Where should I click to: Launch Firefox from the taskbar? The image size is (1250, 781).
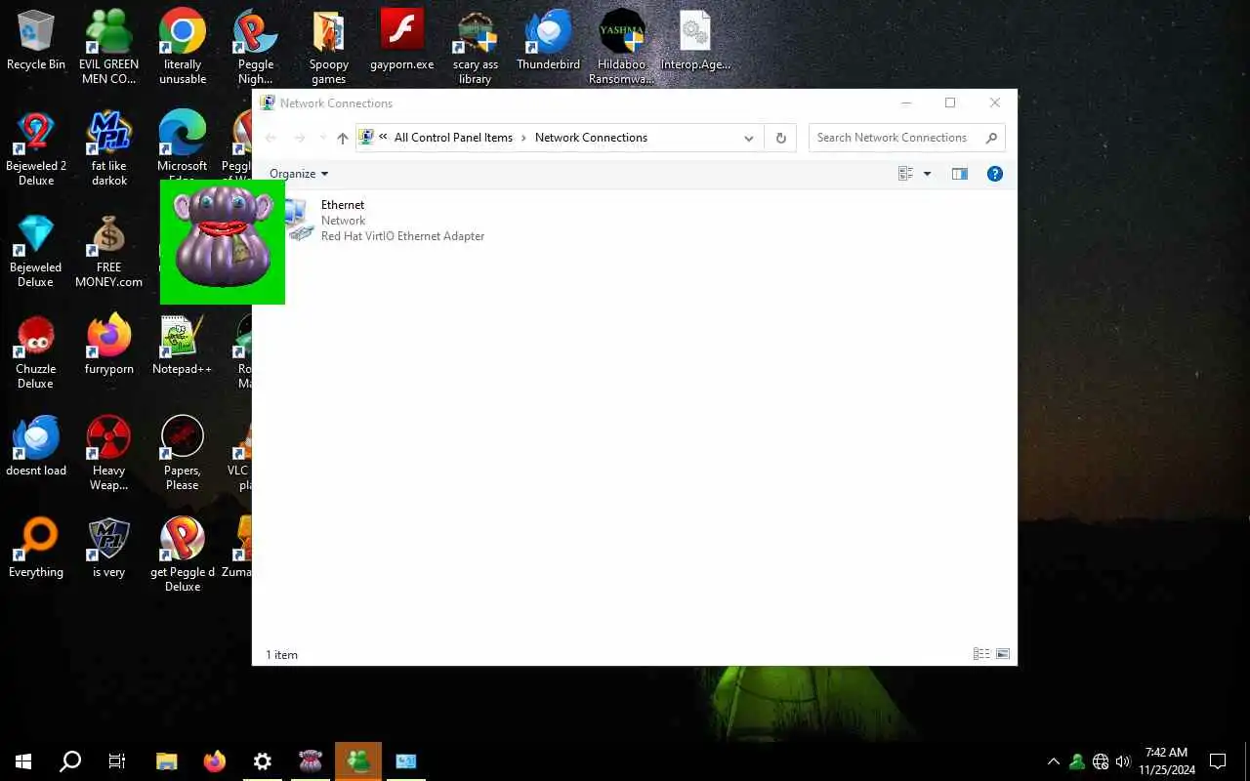point(215,761)
